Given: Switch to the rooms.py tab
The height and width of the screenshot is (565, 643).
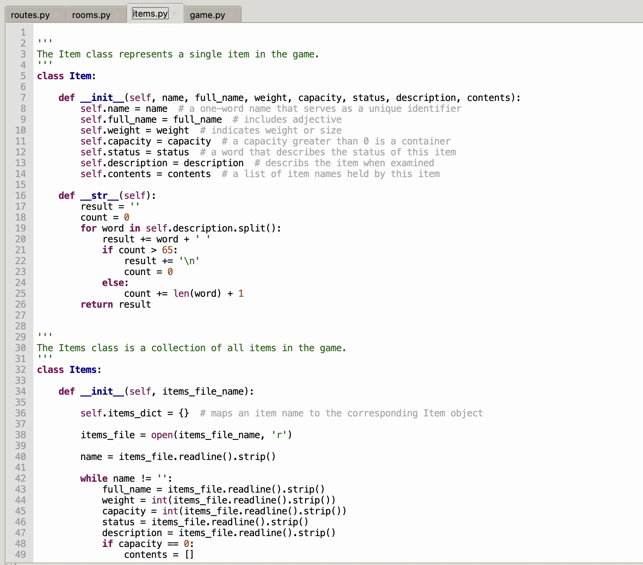Looking at the screenshot, I should point(90,14).
